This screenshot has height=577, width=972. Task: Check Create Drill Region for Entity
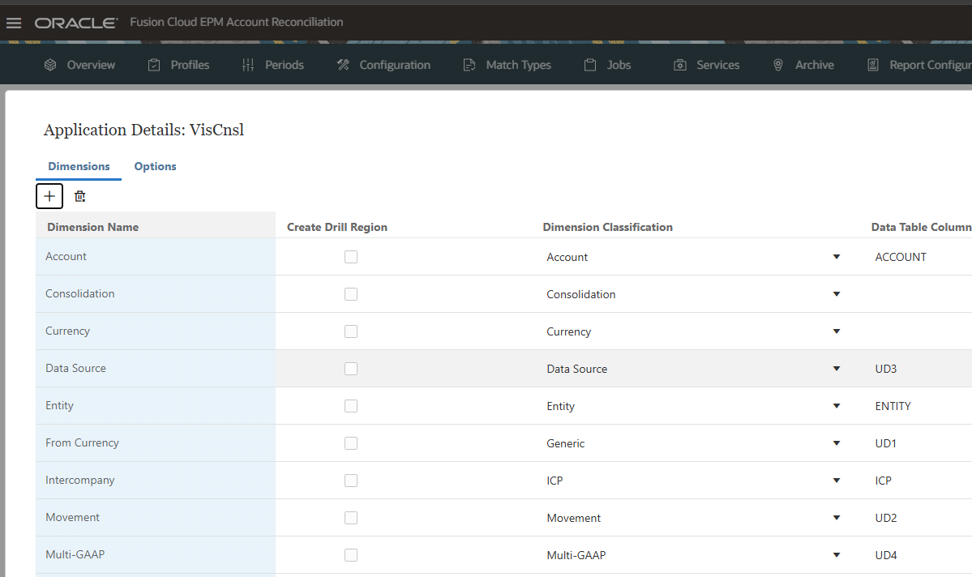point(351,406)
